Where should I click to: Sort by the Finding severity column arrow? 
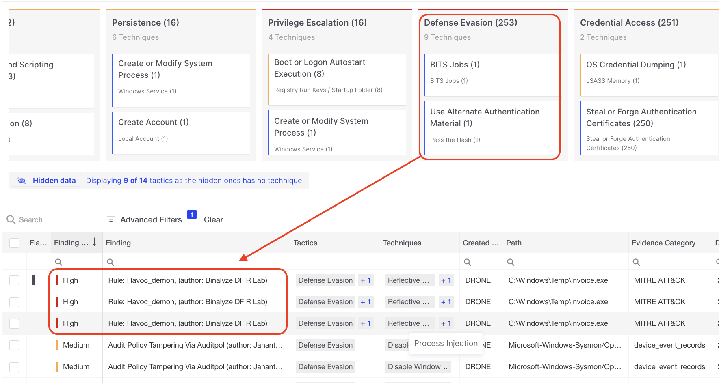pyautogui.click(x=94, y=242)
